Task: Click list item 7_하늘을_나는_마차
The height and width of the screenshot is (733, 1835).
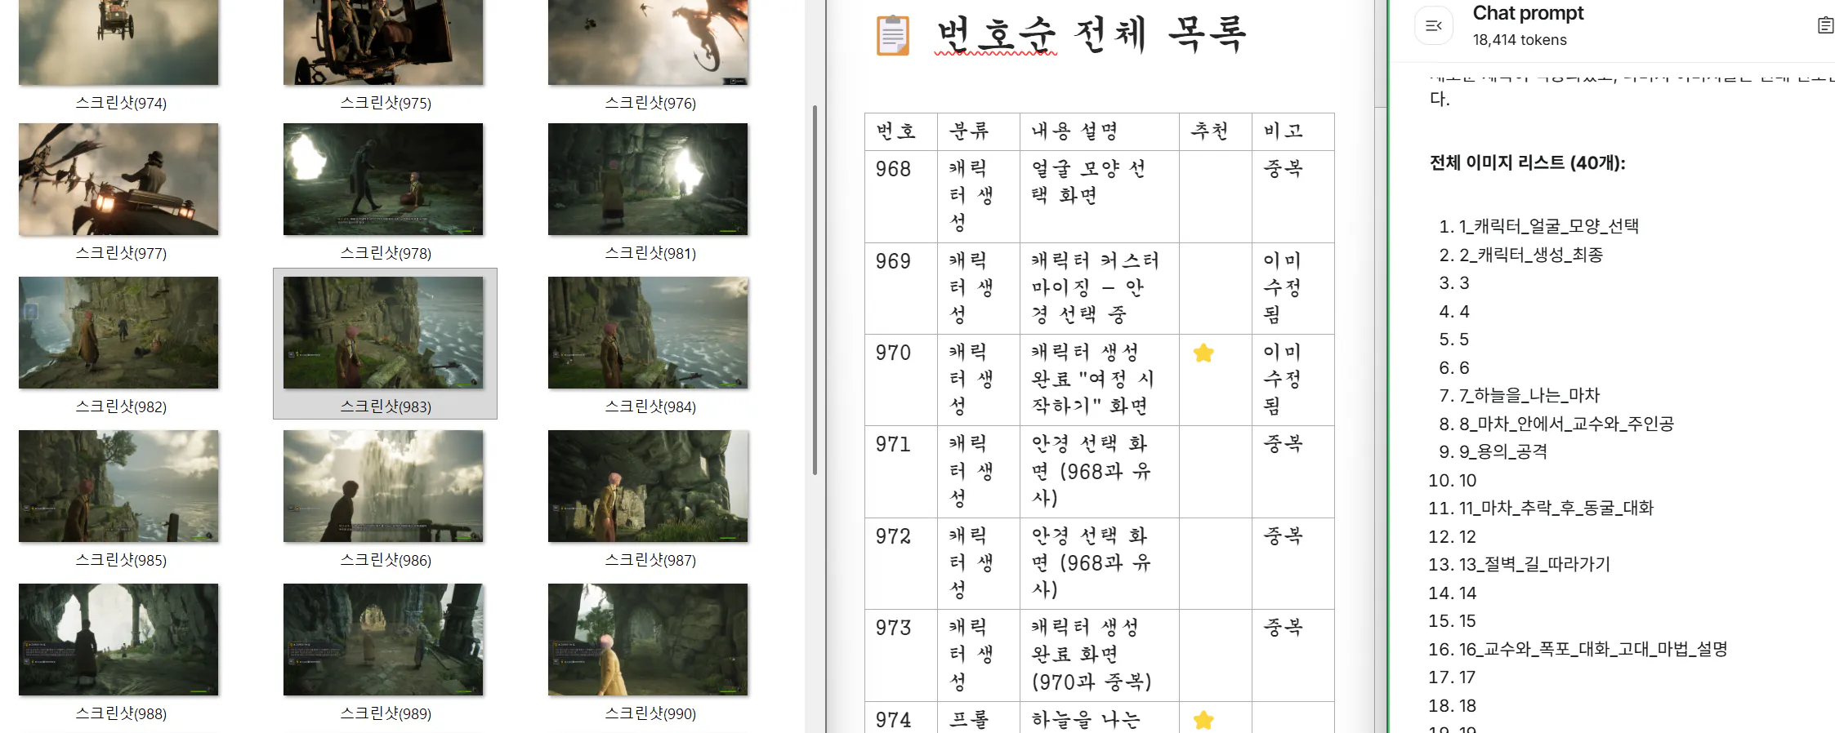Action: click(x=1529, y=395)
